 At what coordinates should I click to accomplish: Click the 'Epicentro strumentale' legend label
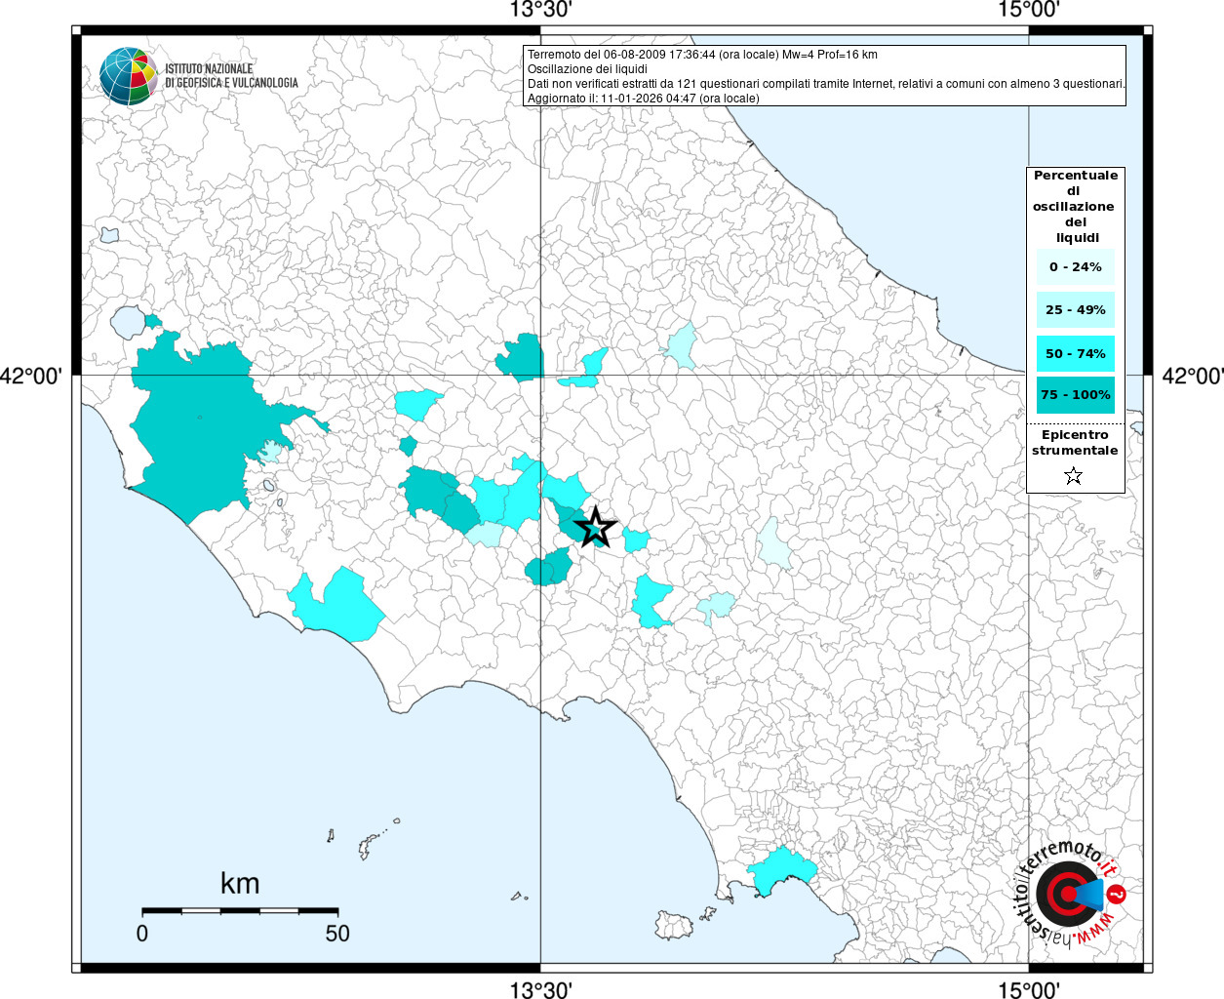[x=1075, y=442]
